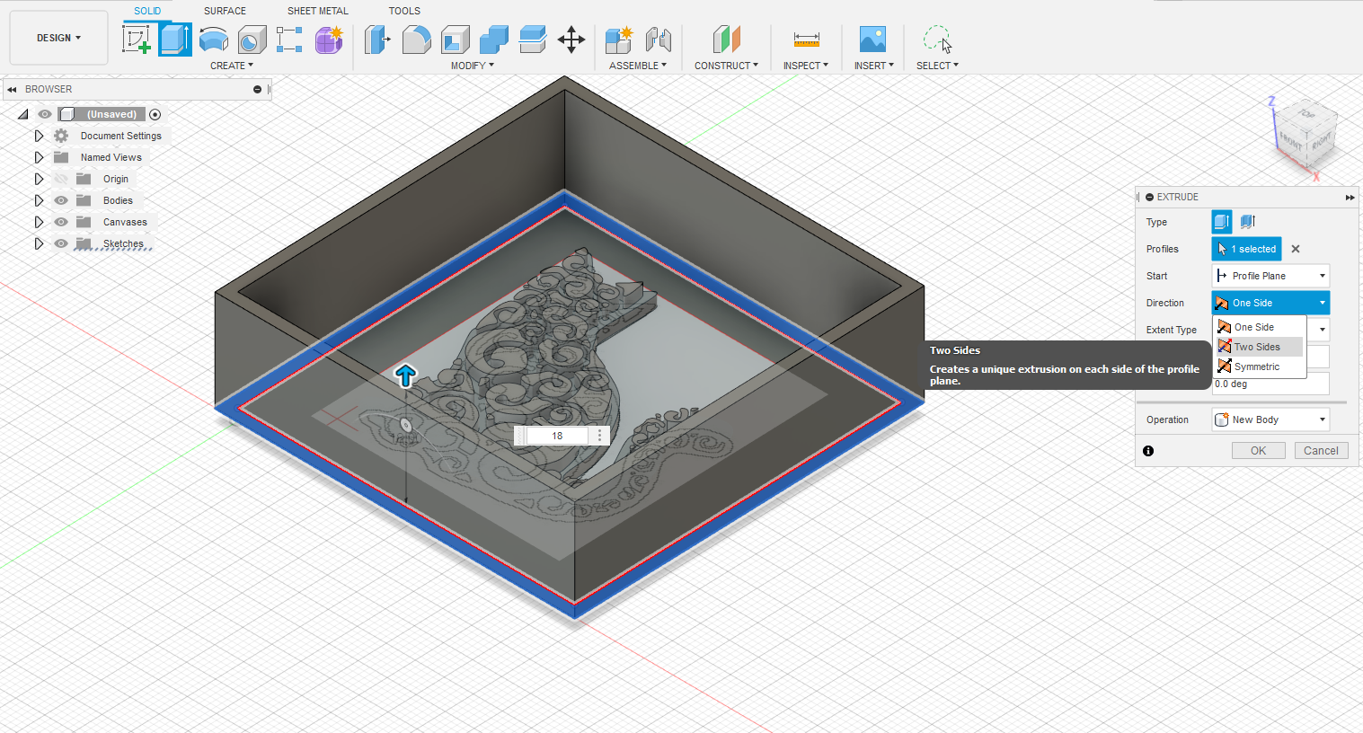1363x733 pixels.
Task: Click the blue extrude arrow manipulator
Action: [x=406, y=375]
